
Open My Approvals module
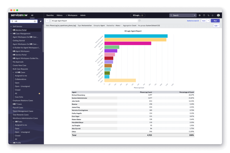[18, 62]
